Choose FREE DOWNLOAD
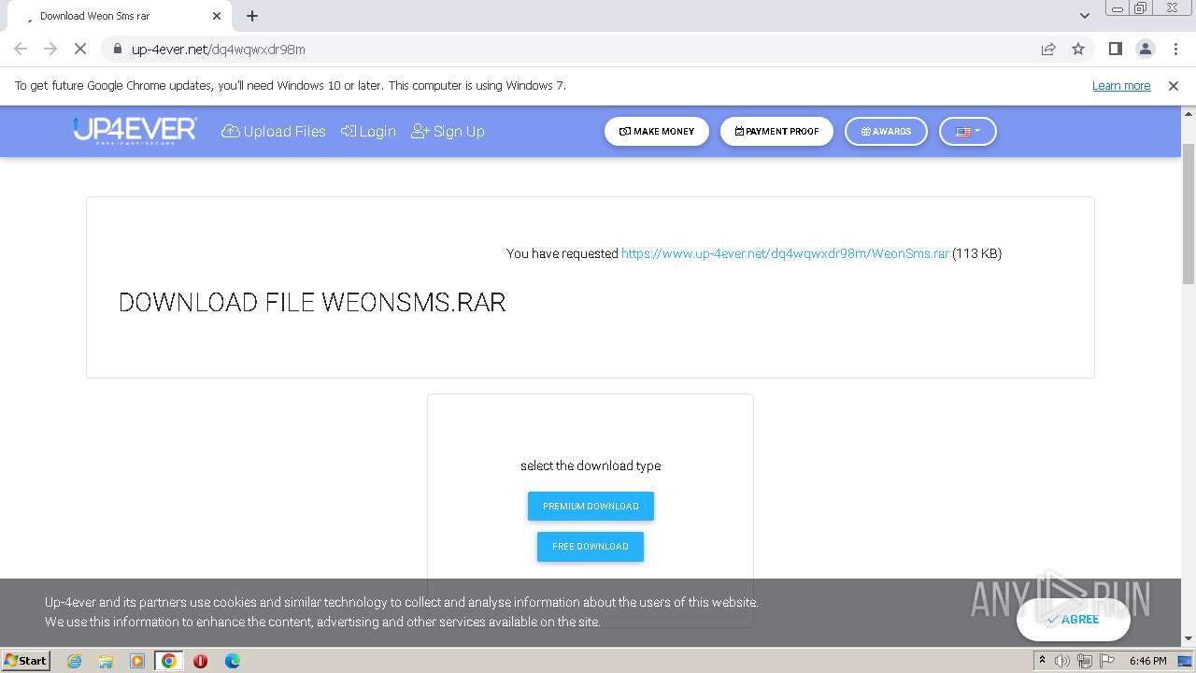This screenshot has height=673, width=1196. pyautogui.click(x=591, y=546)
